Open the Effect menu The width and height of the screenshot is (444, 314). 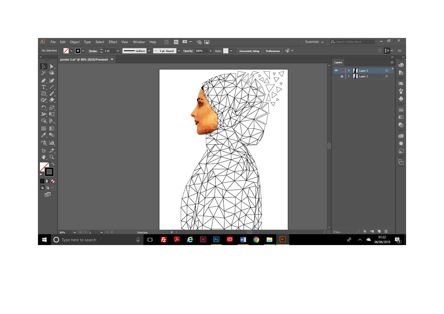(x=113, y=42)
